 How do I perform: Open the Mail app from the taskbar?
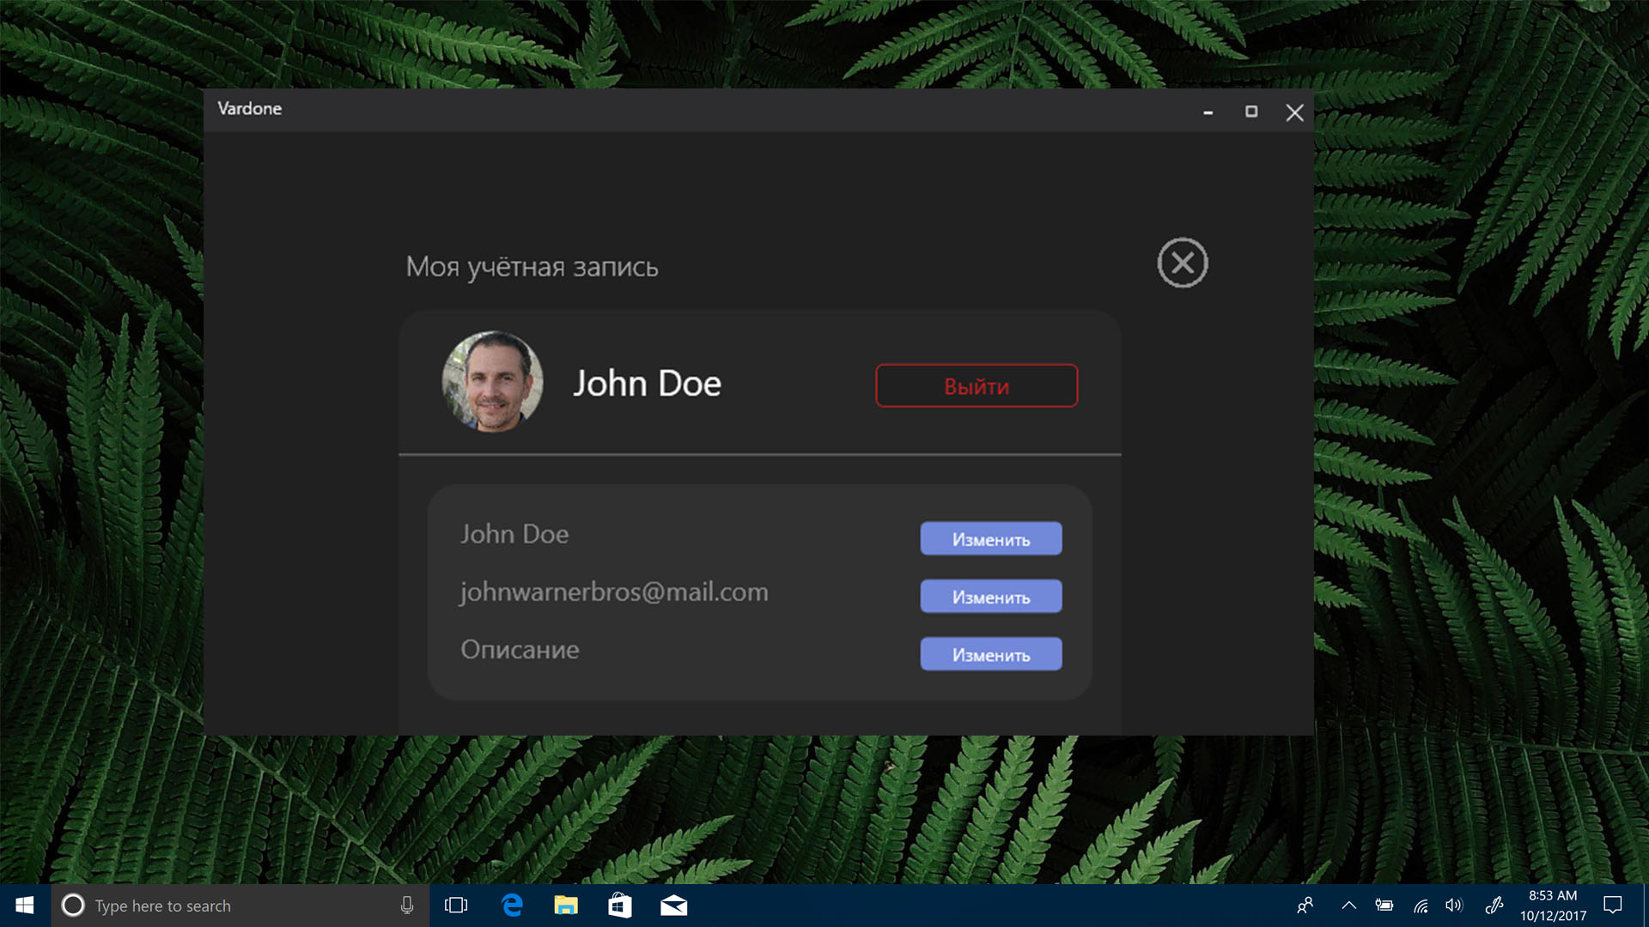(x=674, y=906)
